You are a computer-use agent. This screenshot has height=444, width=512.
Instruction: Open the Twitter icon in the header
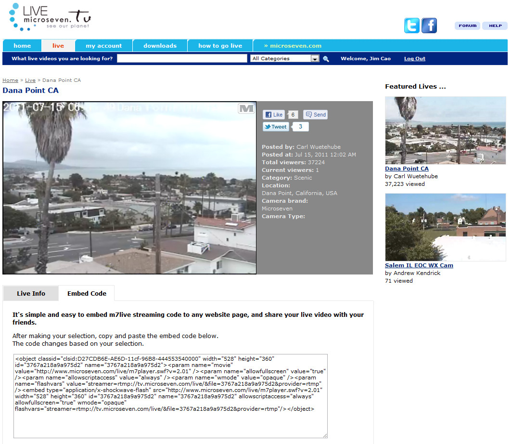[412, 26]
